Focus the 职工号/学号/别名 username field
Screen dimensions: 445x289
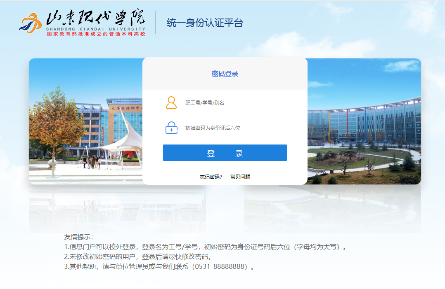pyautogui.click(x=233, y=103)
